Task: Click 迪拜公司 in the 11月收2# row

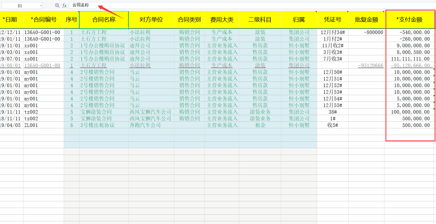Action: [x=151, y=46]
